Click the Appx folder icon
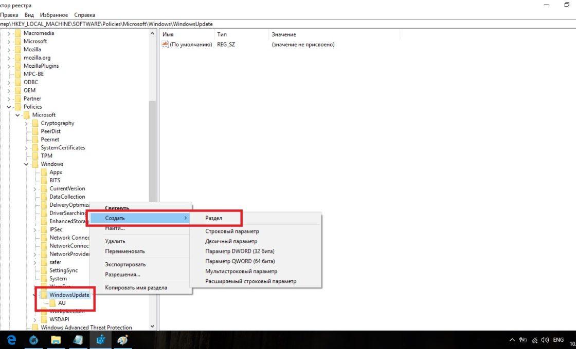Viewport: 576px width, 349px height. (x=43, y=172)
